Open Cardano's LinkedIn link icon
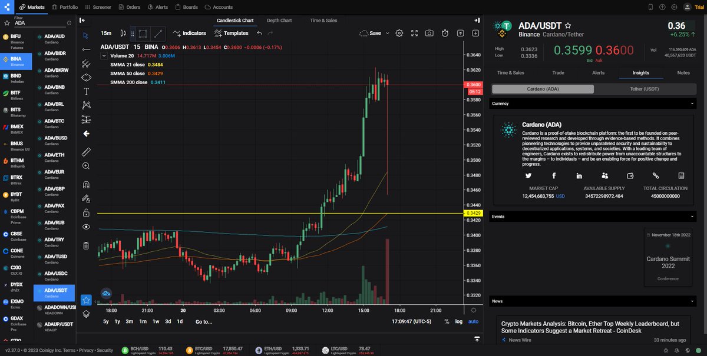Screen dimensions: 707x356 pos(579,175)
